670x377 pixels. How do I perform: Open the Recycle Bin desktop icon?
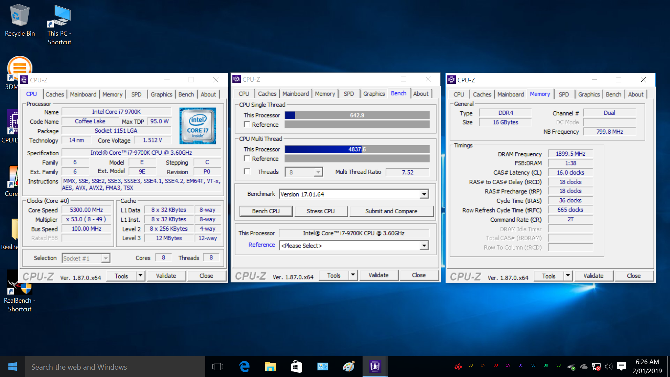(20, 20)
